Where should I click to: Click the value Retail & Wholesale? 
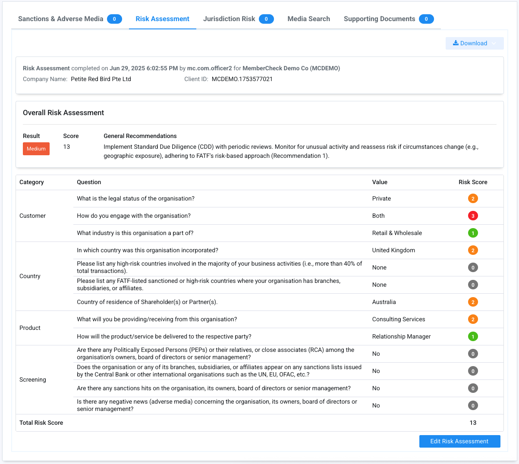[x=397, y=233]
